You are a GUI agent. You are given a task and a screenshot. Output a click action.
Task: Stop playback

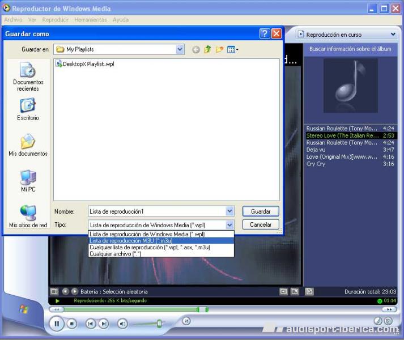click(72, 324)
